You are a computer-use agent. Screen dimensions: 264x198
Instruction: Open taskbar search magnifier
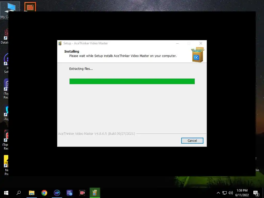pos(19,193)
